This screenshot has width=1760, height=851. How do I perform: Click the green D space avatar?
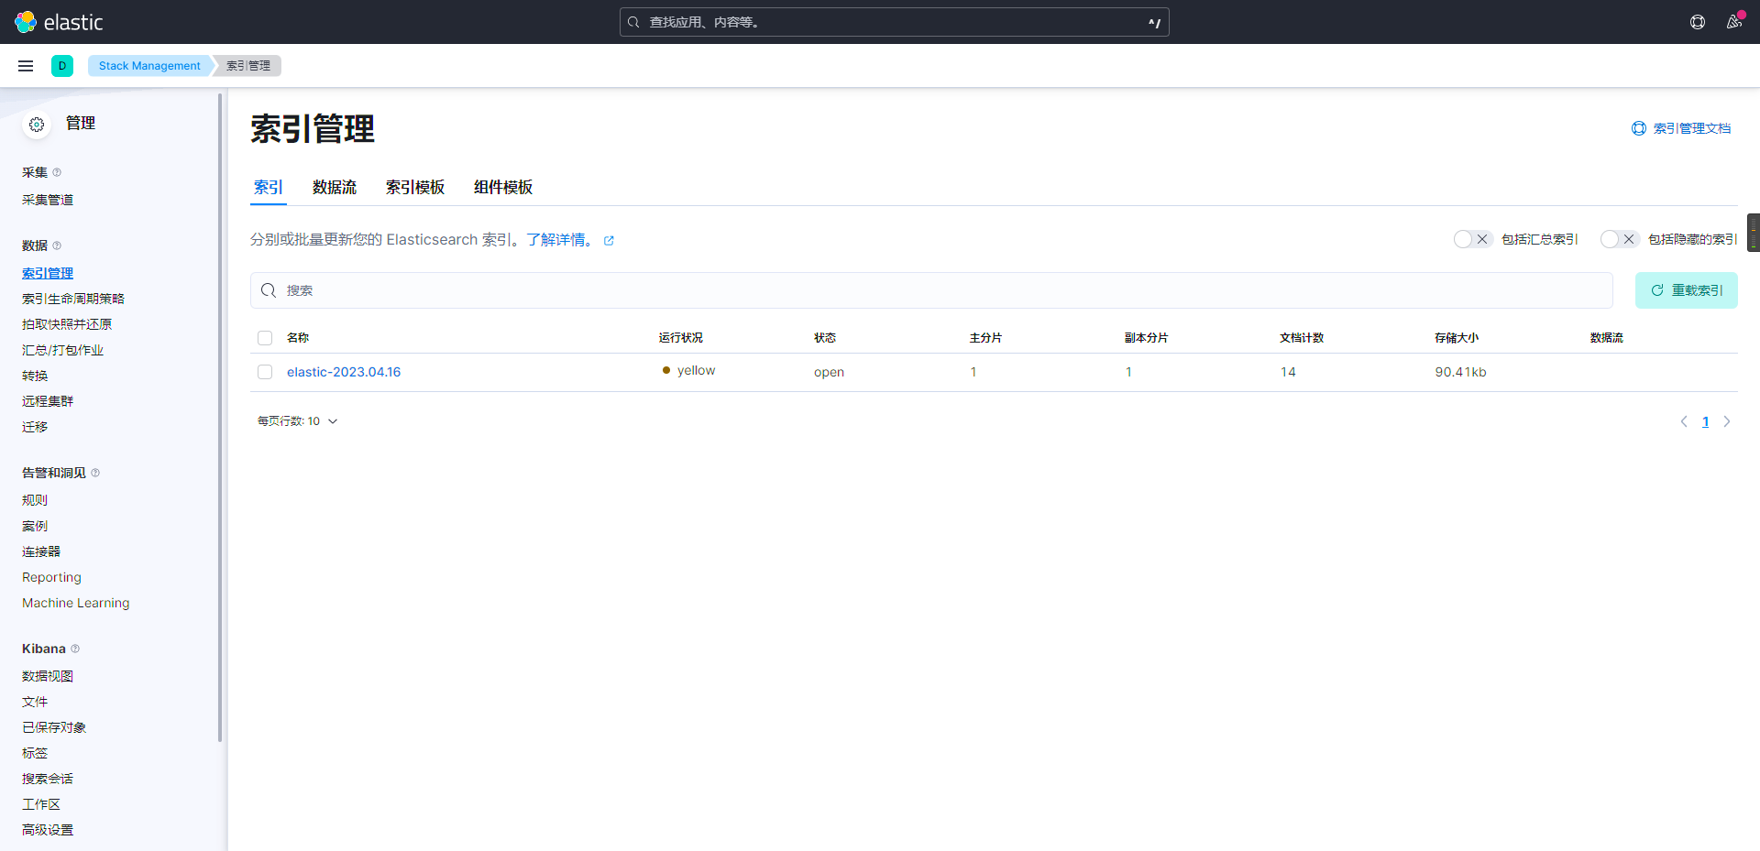(62, 66)
